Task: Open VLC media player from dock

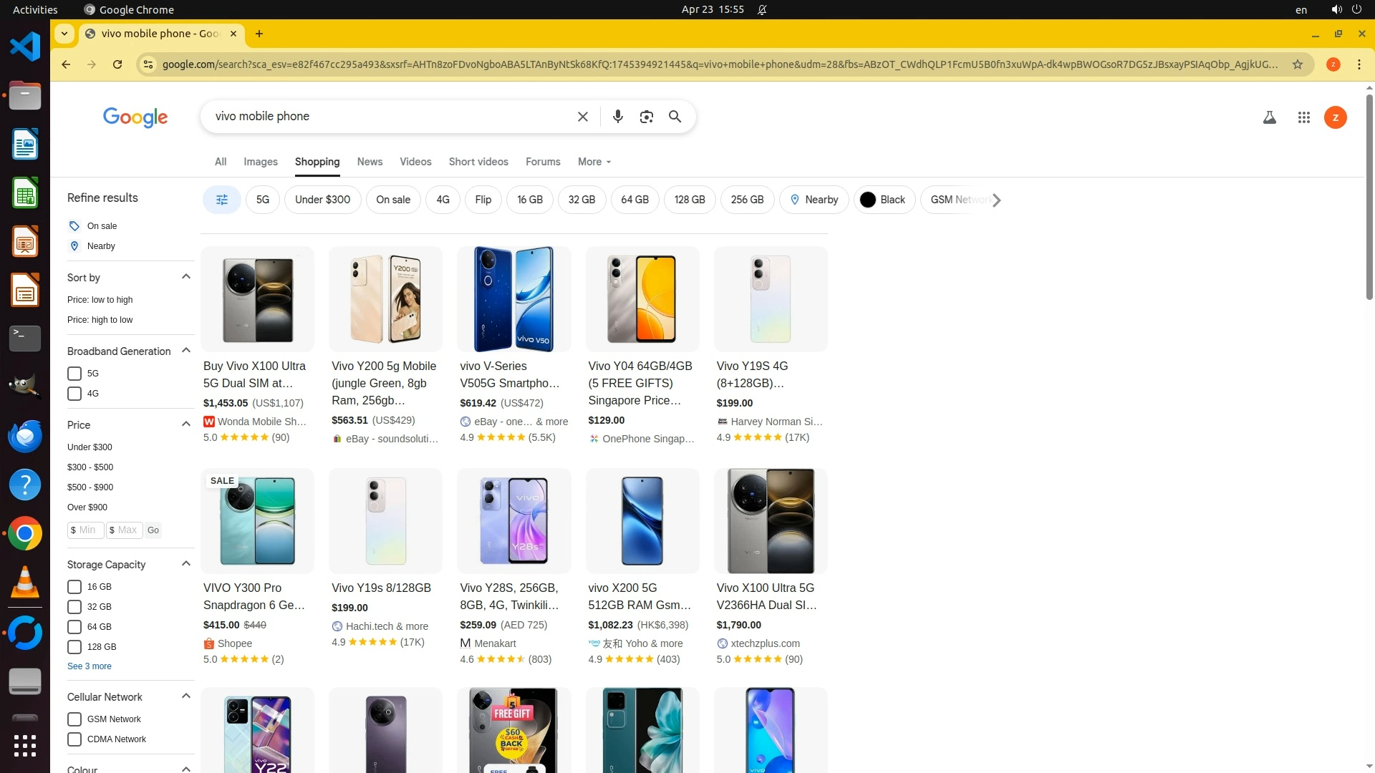Action: pyautogui.click(x=25, y=583)
